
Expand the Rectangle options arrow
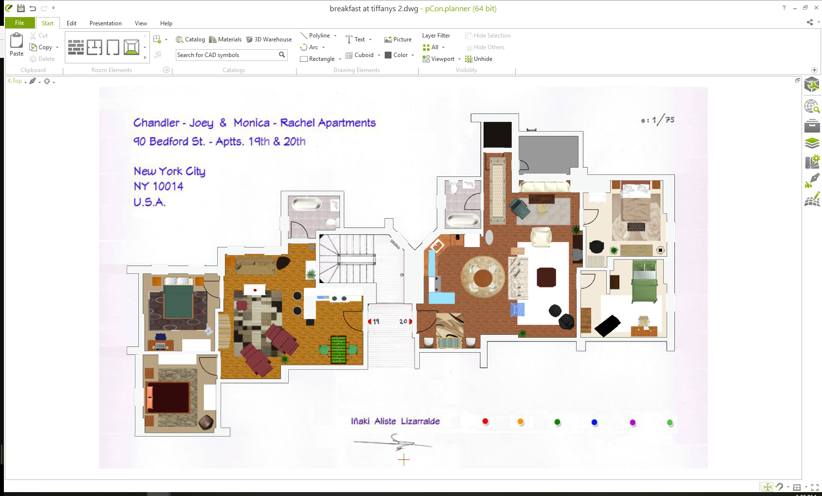(340, 59)
